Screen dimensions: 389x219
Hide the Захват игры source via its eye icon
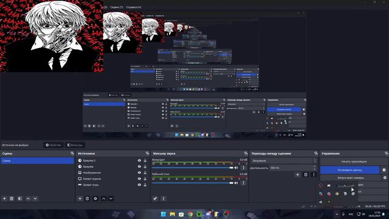click(139, 185)
